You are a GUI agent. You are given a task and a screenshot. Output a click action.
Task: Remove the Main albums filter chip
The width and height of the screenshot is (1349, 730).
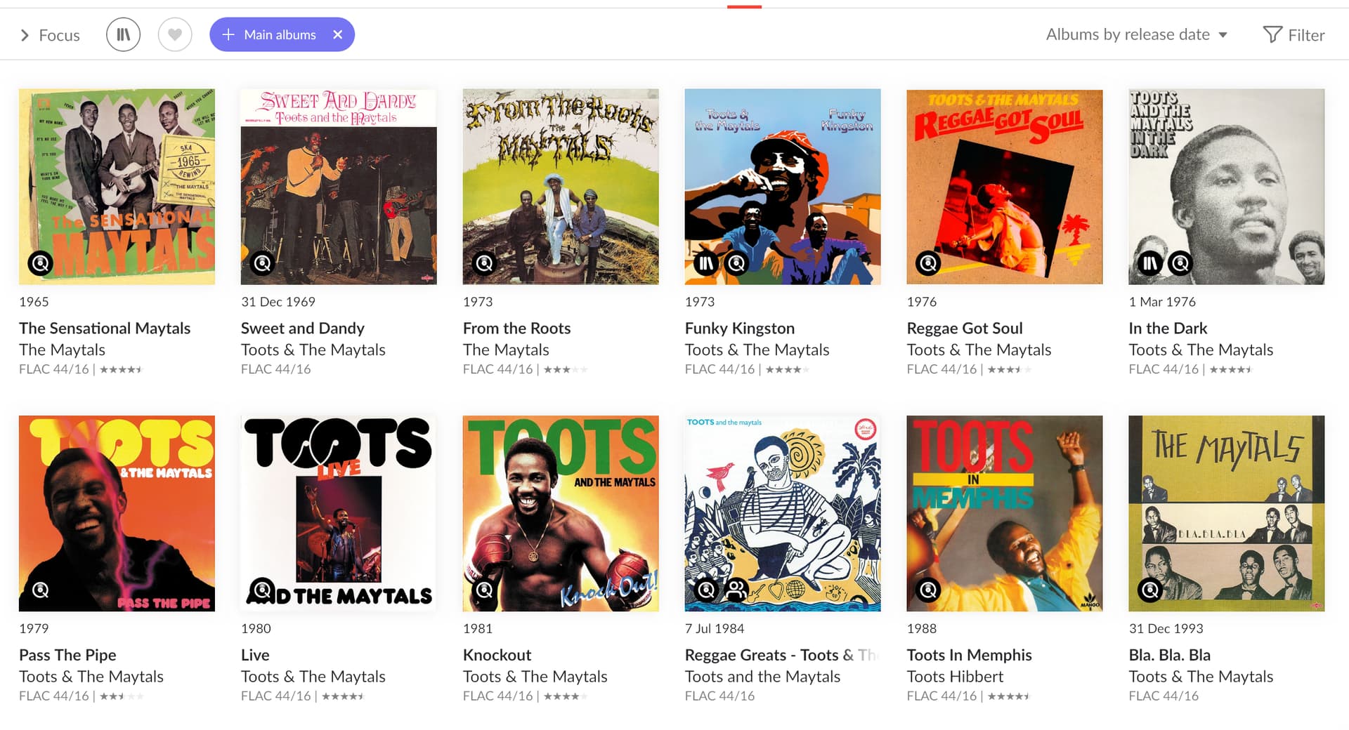tap(338, 34)
